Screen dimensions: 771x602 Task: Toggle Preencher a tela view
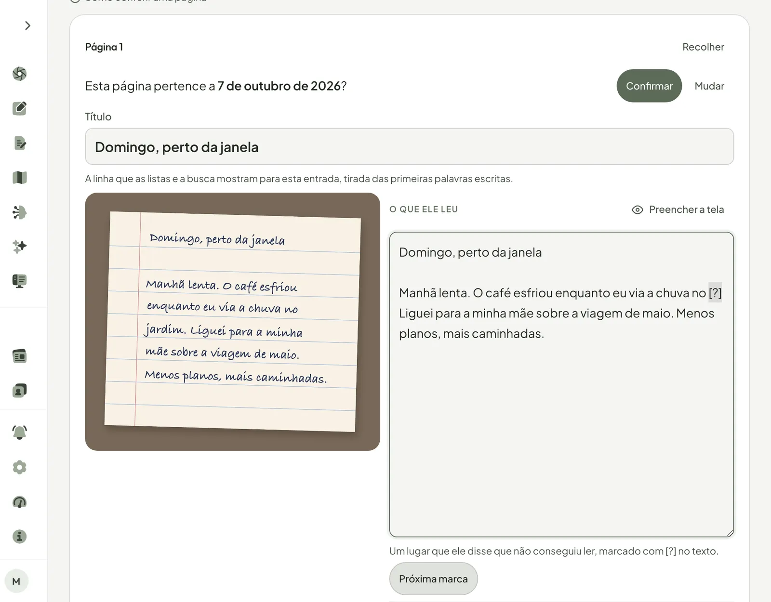click(678, 209)
